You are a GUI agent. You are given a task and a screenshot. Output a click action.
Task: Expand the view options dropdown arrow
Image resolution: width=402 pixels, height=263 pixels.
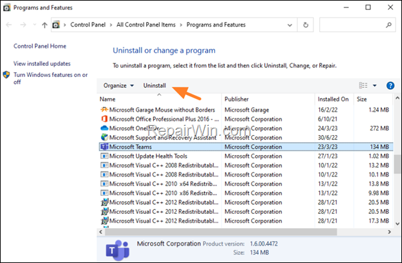click(375, 85)
